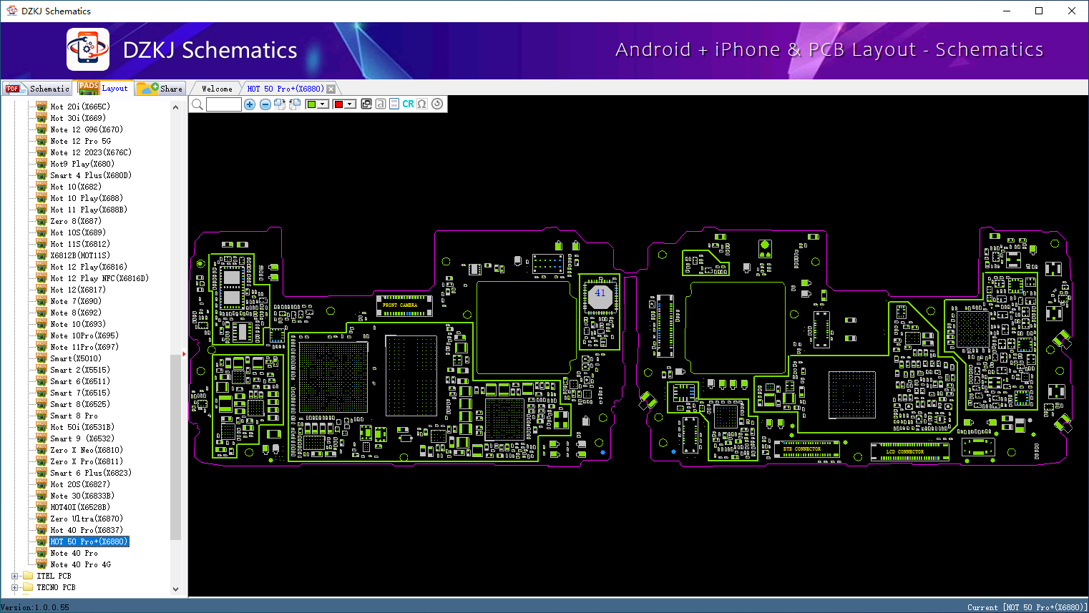Viewport: 1089px width, 613px height.
Task: Expand the TECNO PCB folder
Action: click(x=15, y=587)
